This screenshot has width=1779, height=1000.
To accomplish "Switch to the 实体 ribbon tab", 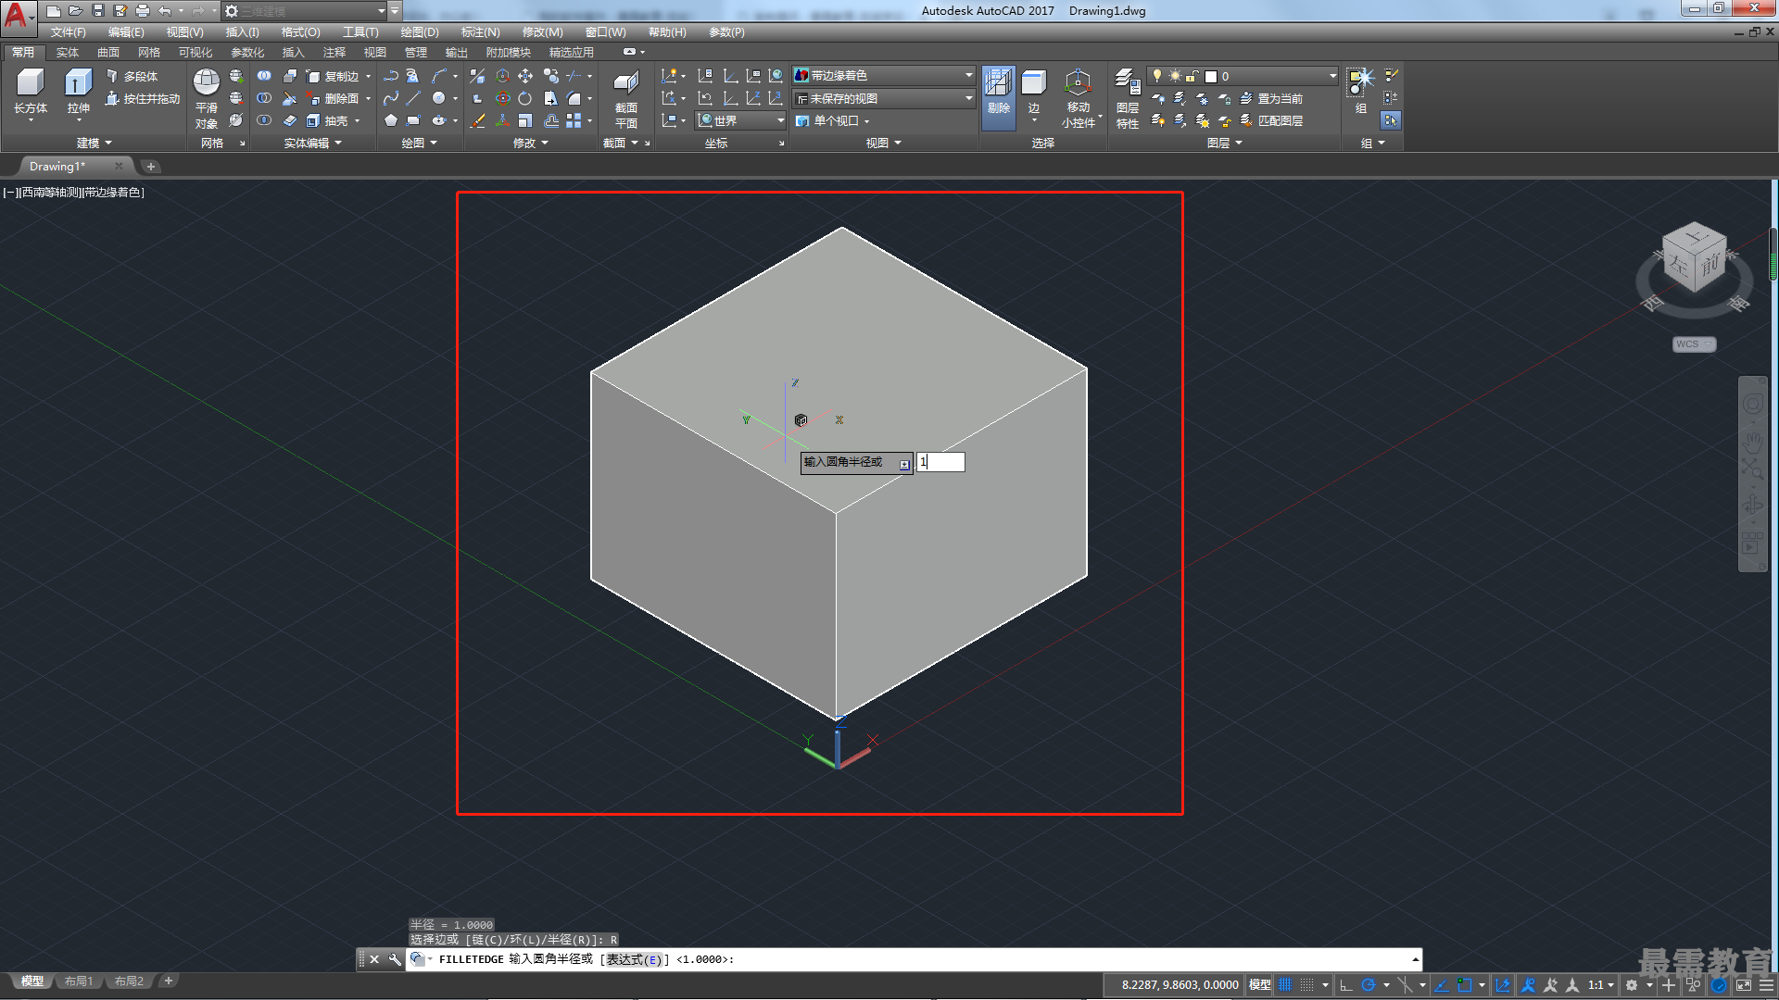I will click(67, 52).
